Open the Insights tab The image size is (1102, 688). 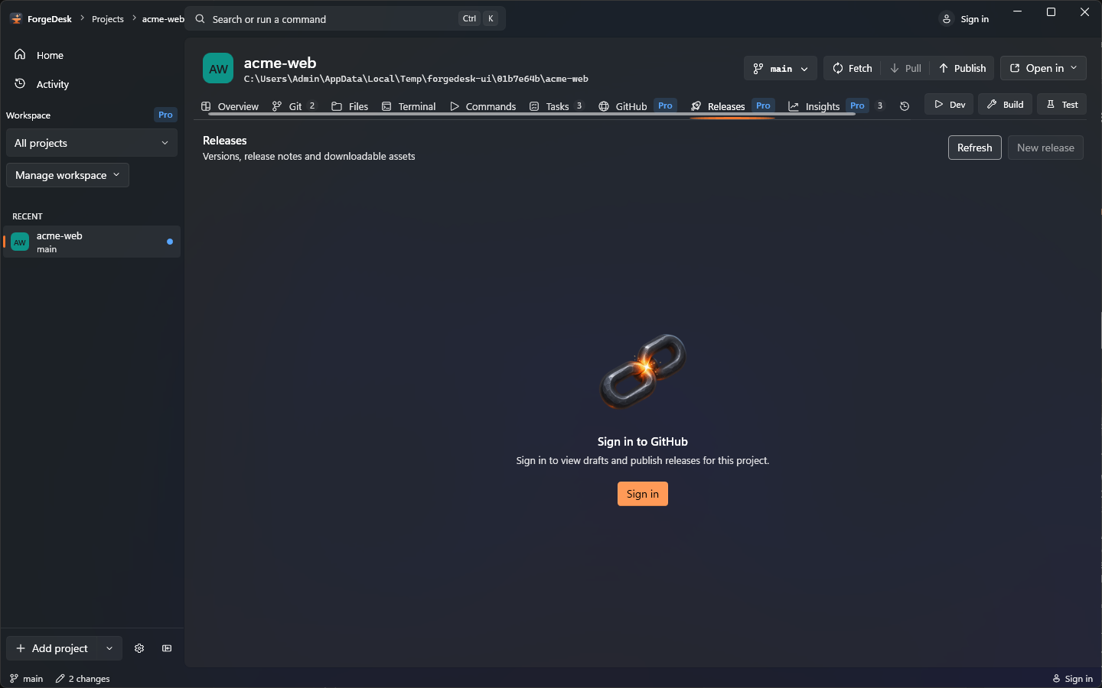click(836, 106)
